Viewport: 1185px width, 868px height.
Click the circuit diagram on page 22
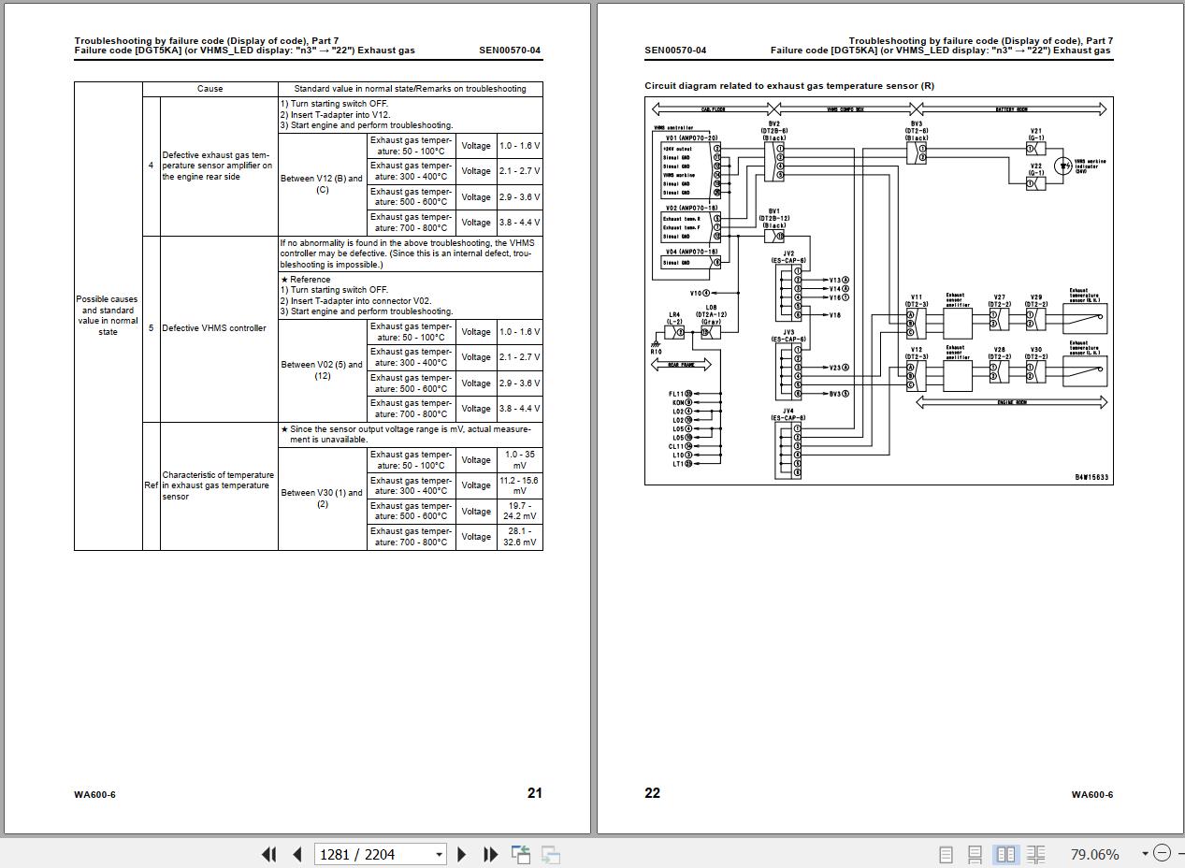pos(878,290)
